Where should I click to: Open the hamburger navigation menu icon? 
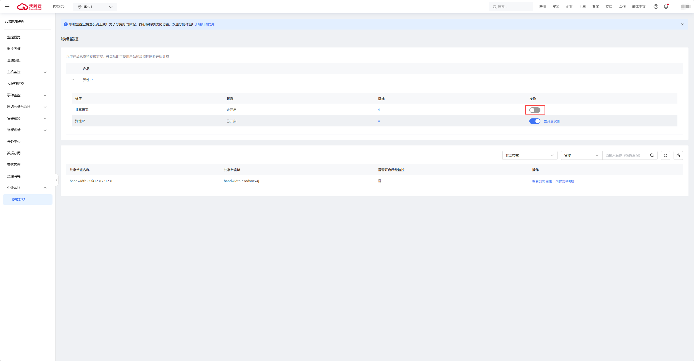coord(7,7)
